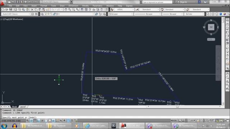The height and width of the screenshot is (129, 230).
Task: Toggle Grid Display in the status bar
Action: coord(35,121)
